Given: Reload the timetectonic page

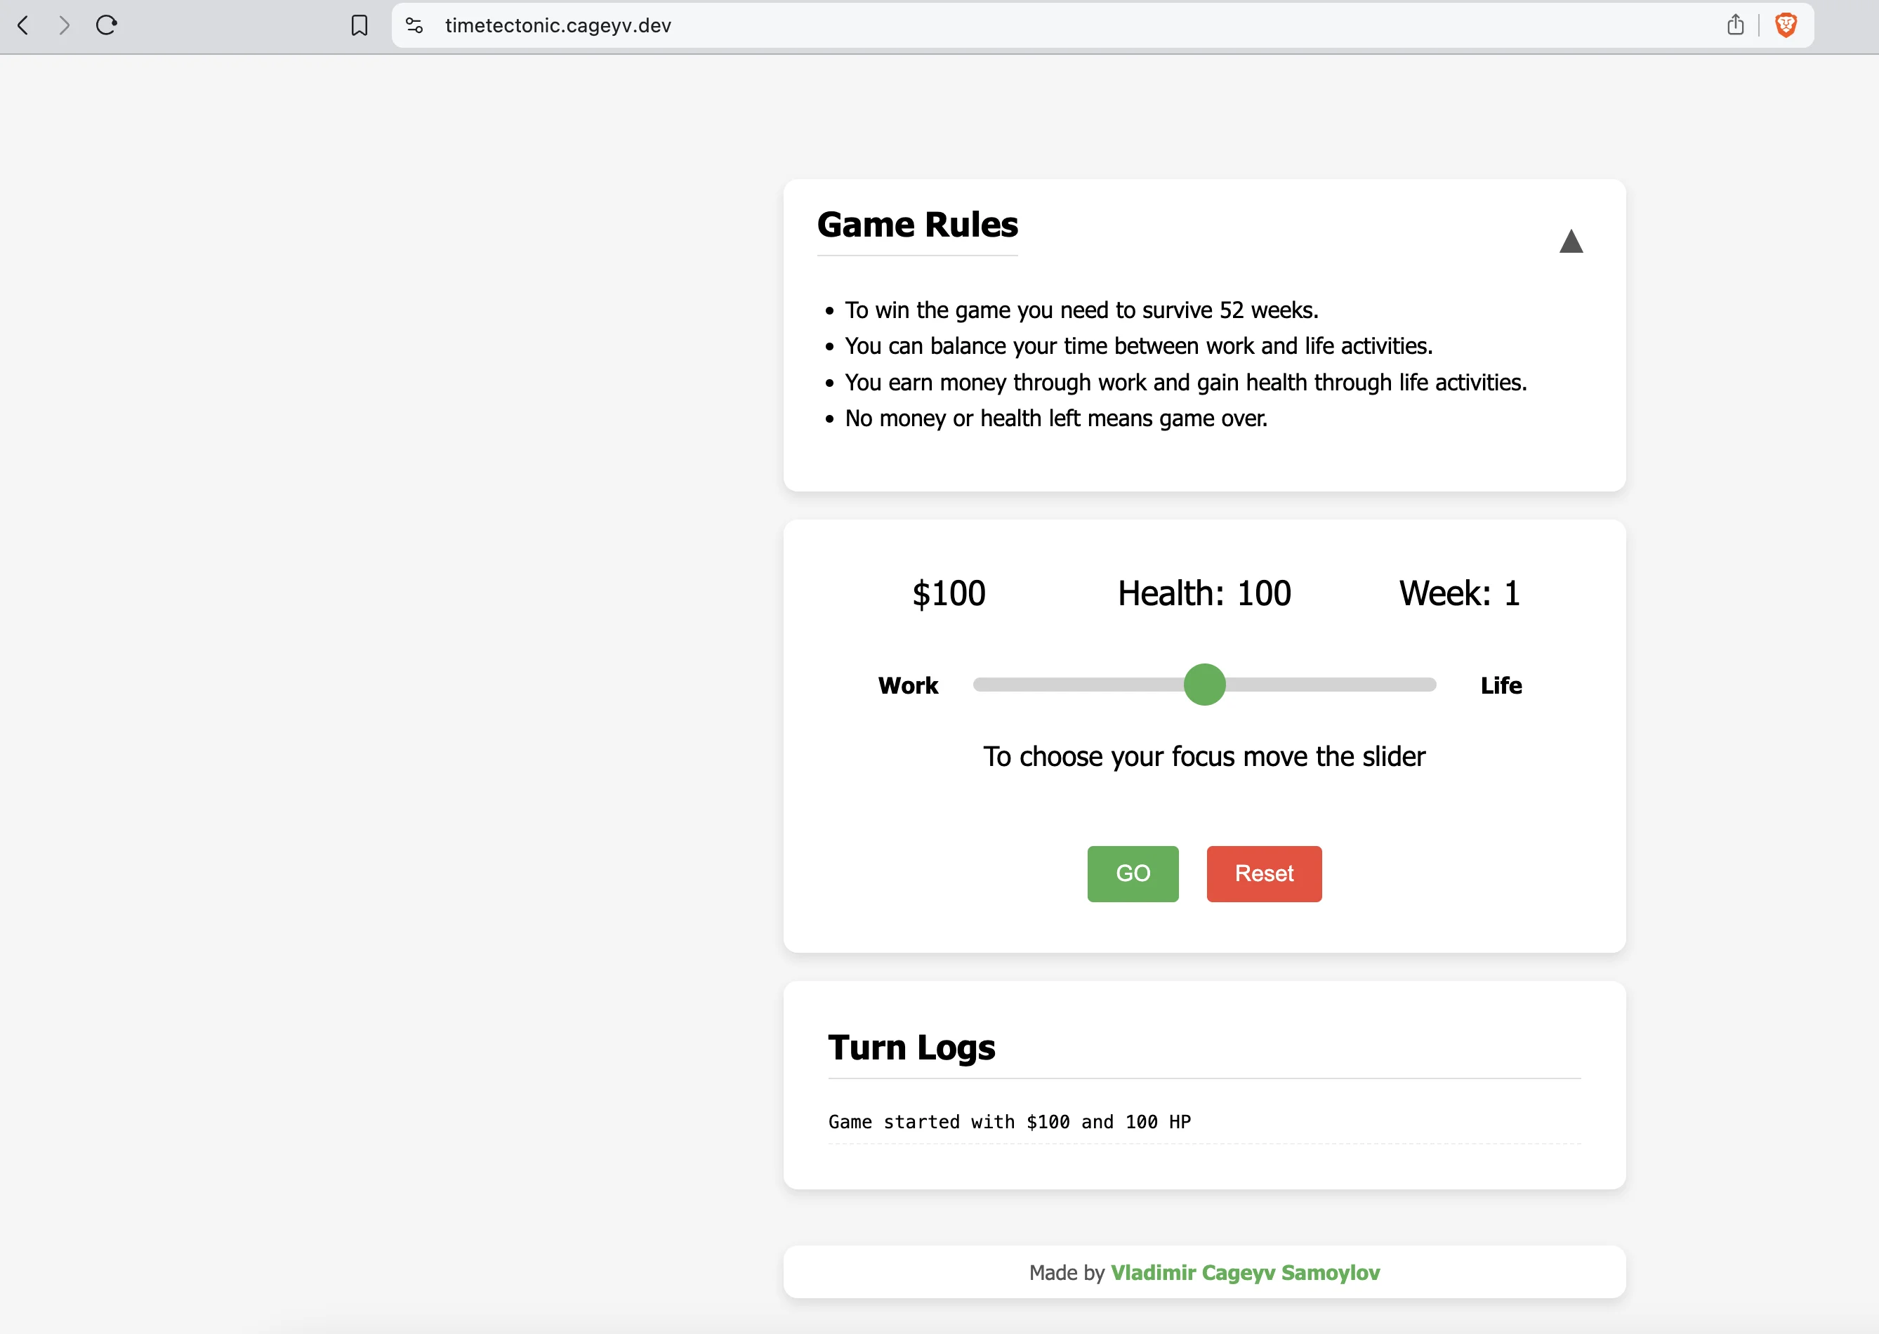Looking at the screenshot, I should pos(106,25).
